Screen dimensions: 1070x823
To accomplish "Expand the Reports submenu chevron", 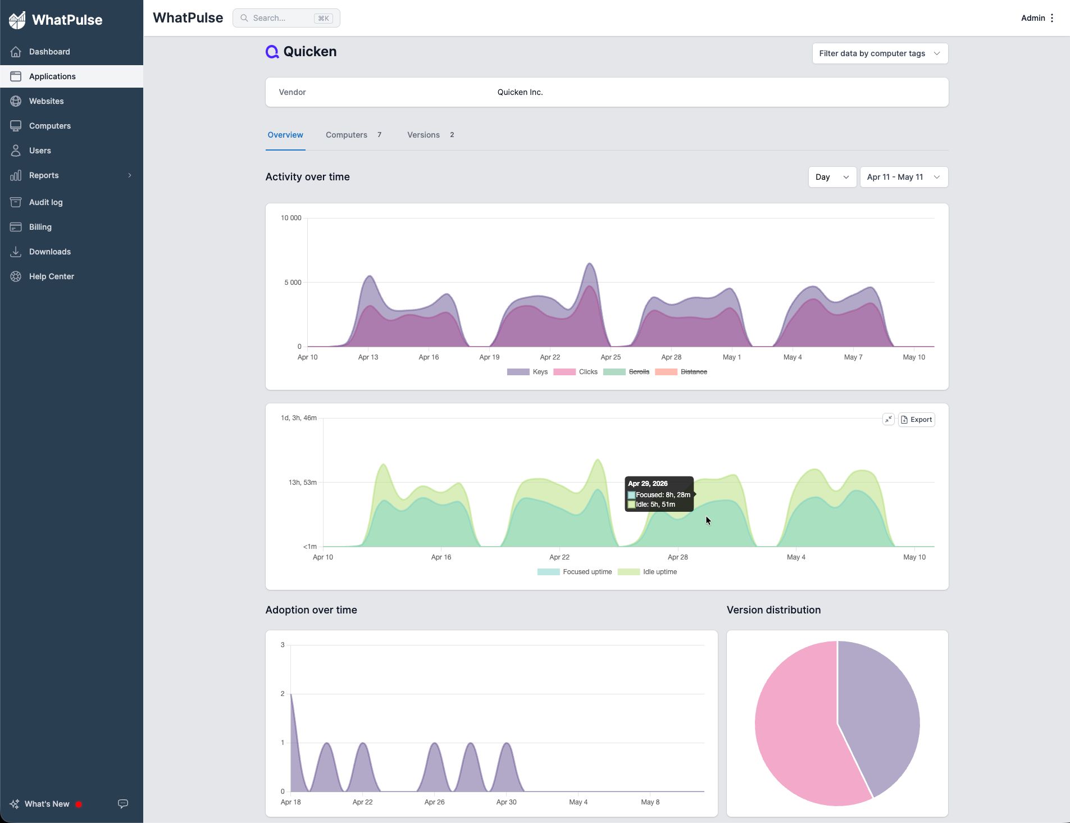I will pyautogui.click(x=130, y=175).
